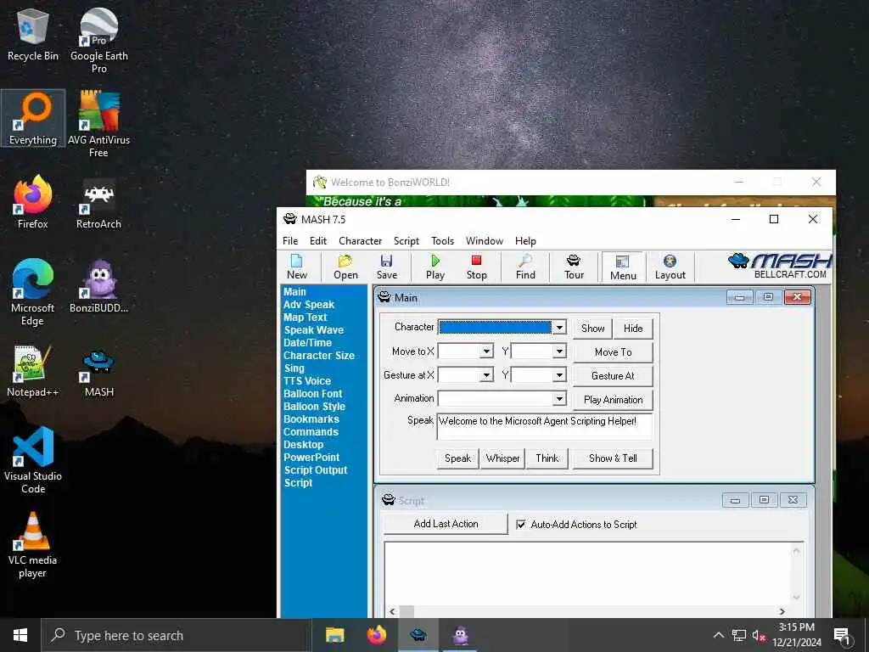The image size is (869, 652).
Task: Open the Recycle Bin desktop icon
Action: click(x=33, y=35)
